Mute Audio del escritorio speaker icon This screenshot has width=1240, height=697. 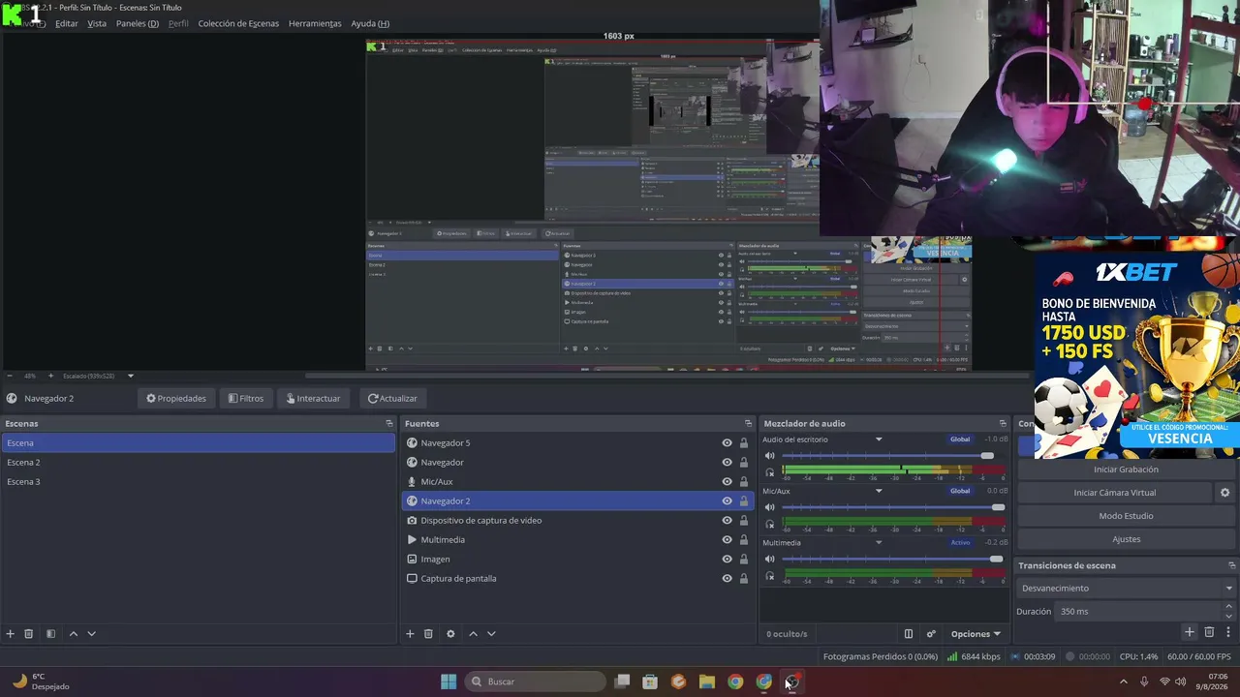[770, 456]
